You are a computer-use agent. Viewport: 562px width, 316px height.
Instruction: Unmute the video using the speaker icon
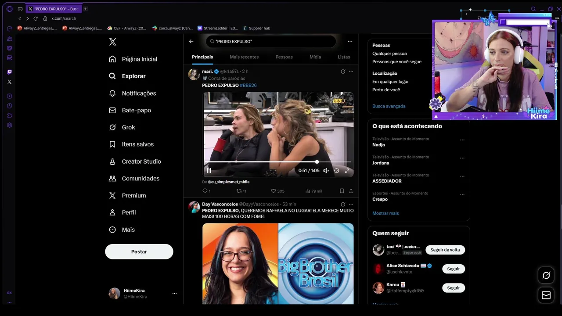(326, 171)
